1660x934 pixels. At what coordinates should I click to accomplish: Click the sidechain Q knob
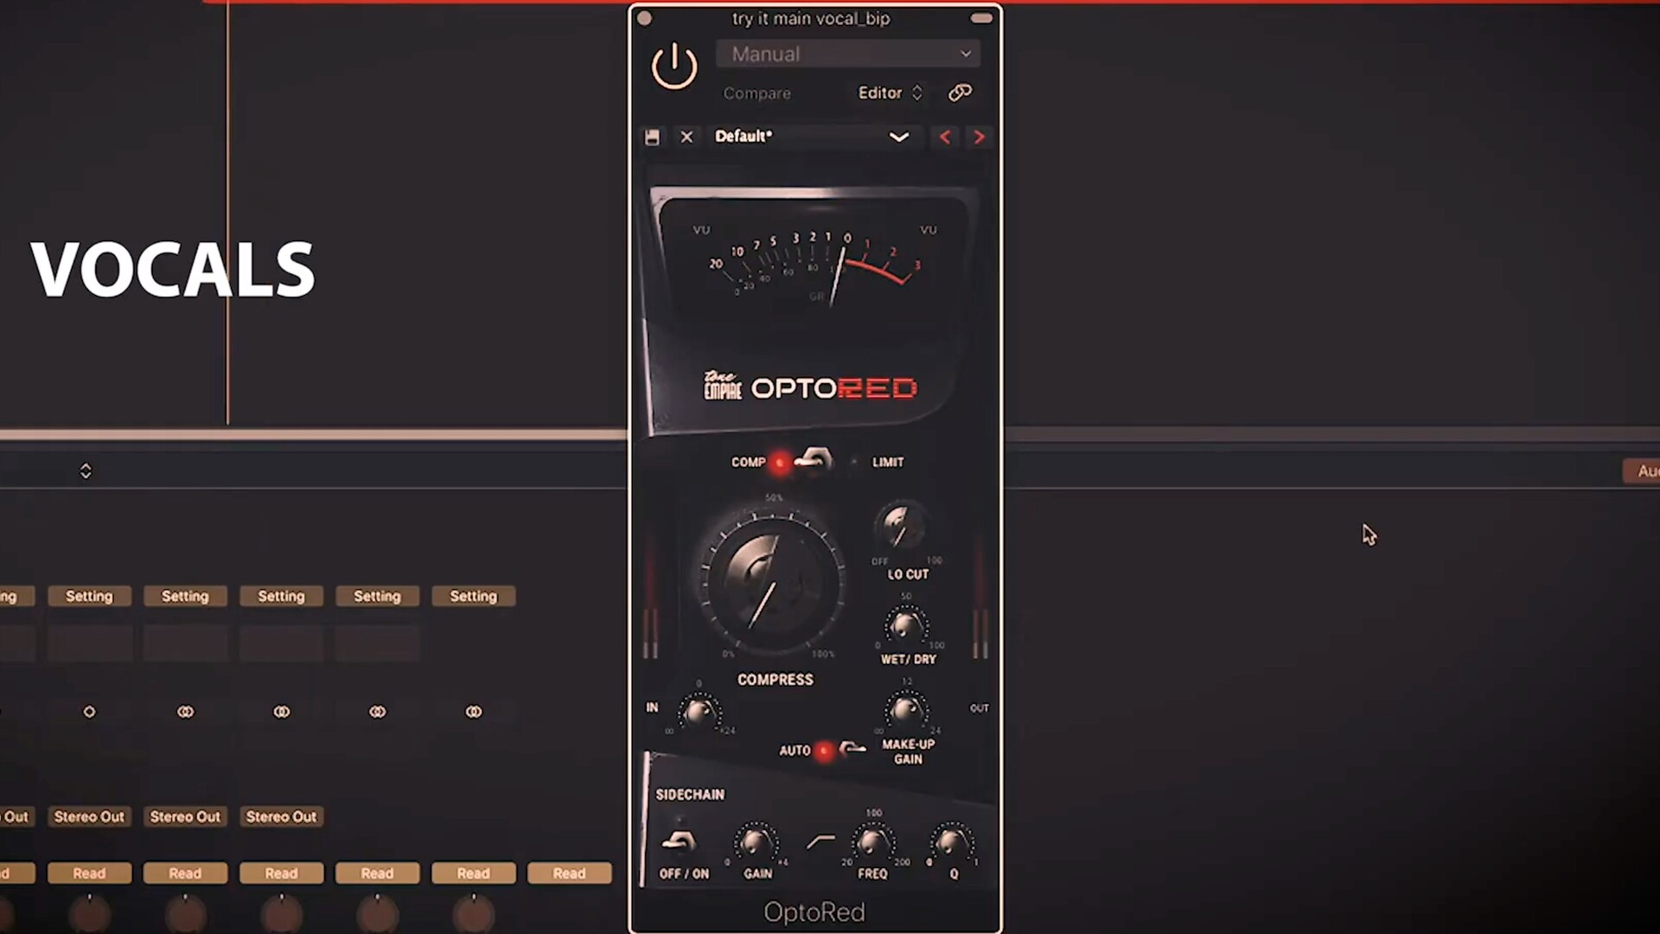point(951,841)
